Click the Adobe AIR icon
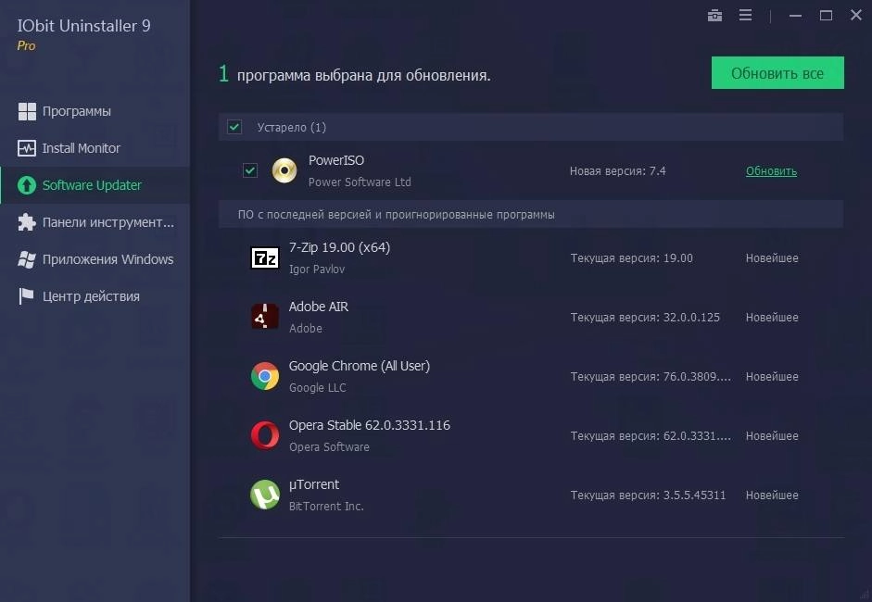The image size is (872, 602). (x=265, y=317)
